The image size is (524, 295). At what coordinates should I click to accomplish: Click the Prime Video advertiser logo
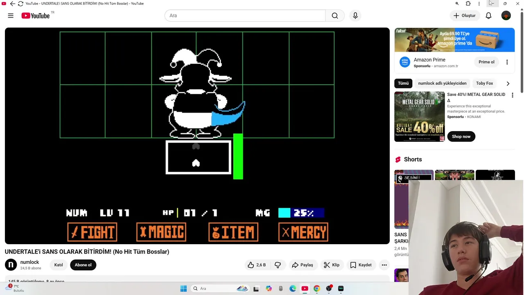coord(405,62)
